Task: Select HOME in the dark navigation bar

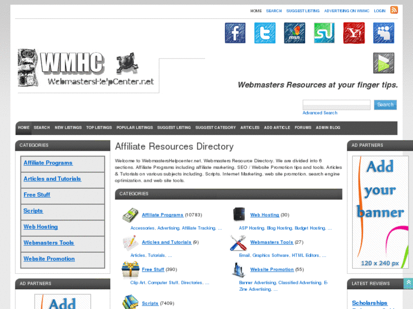Action: pyautogui.click(x=23, y=128)
